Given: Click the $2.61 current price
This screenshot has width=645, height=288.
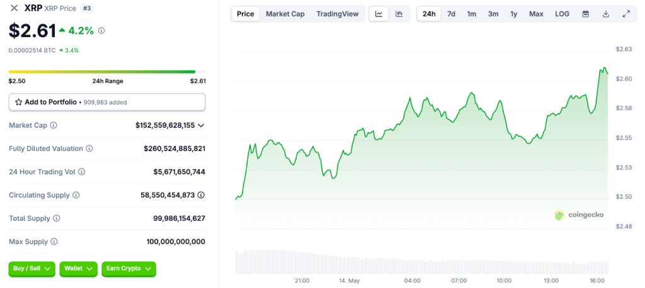Looking at the screenshot, I should (x=32, y=31).
